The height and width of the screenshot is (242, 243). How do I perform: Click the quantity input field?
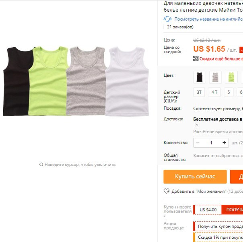tap(211, 143)
